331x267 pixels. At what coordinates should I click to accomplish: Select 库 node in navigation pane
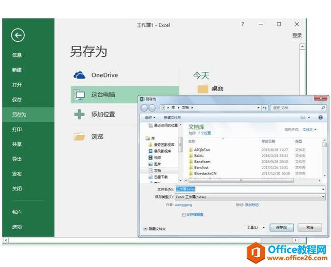coord(151,138)
